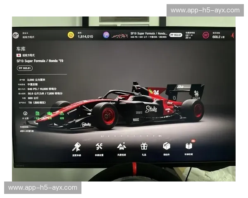Click the pink level 32 circle badge

point(205,35)
